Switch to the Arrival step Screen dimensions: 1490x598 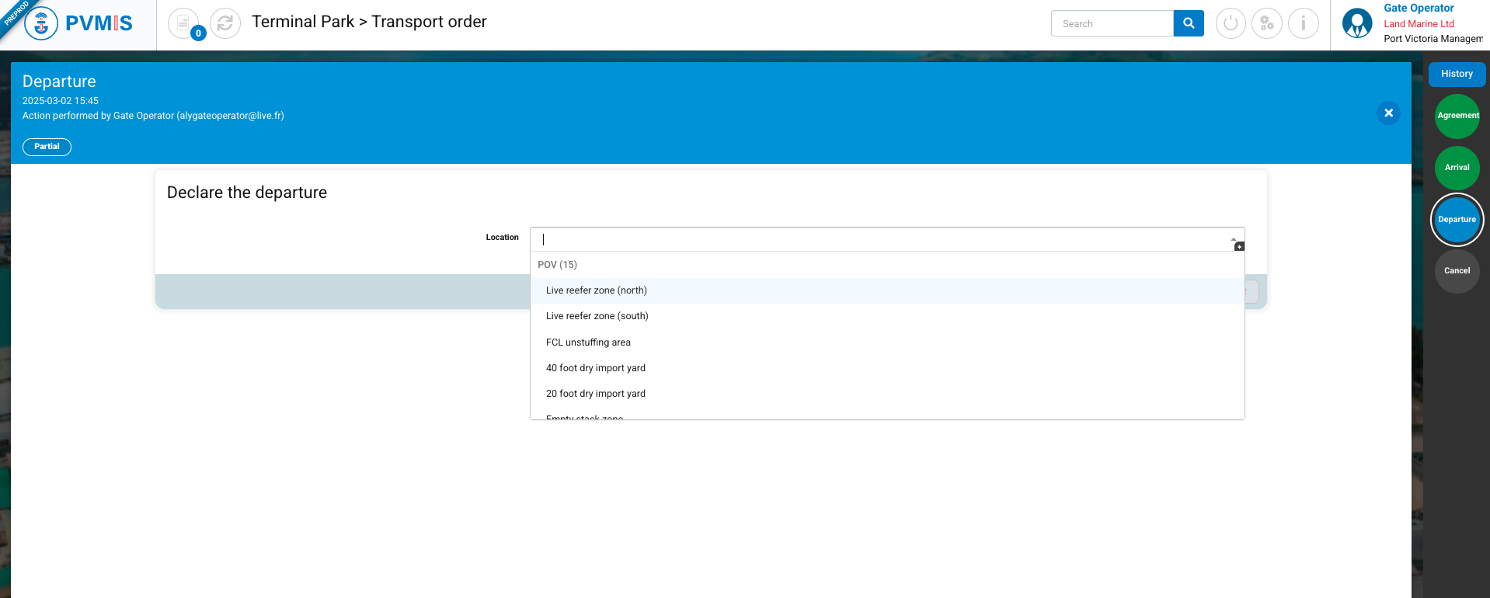click(1457, 168)
